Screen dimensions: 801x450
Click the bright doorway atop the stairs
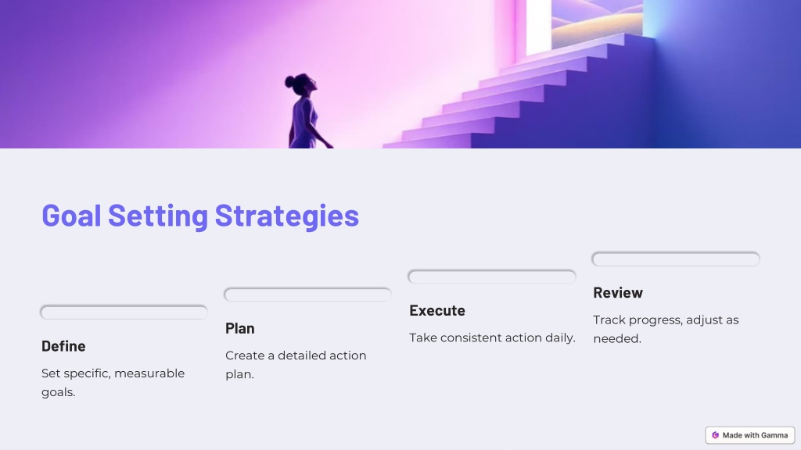[x=538, y=26]
